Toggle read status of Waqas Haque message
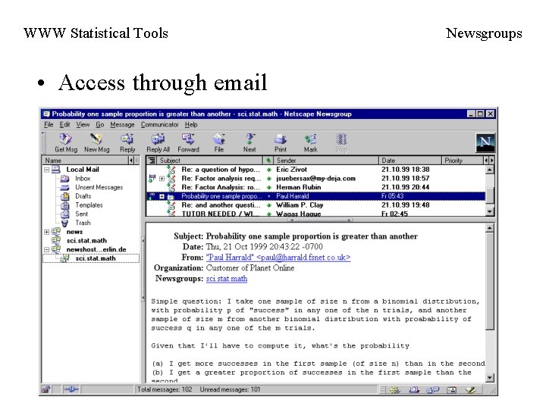This screenshot has width=546, height=409. click(268, 214)
